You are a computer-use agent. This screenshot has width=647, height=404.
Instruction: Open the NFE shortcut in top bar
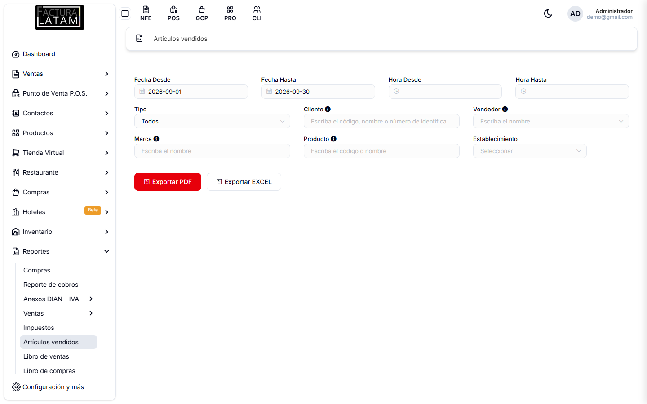click(x=146, y=13)
